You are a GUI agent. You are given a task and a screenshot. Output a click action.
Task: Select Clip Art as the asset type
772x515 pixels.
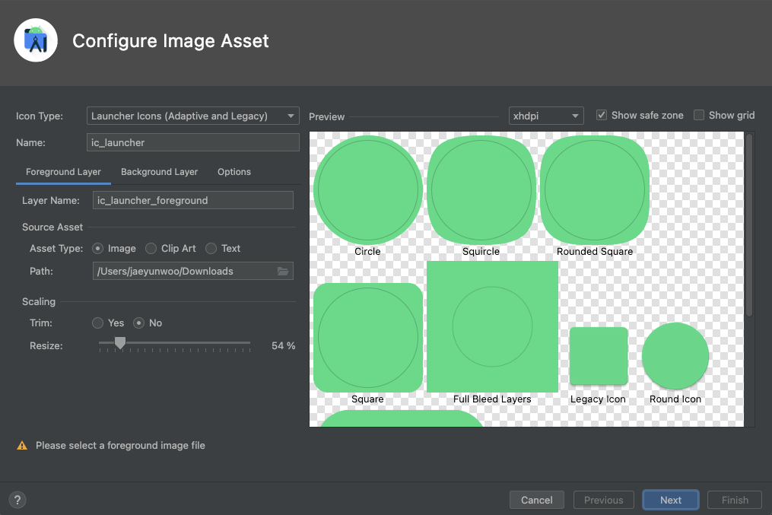point(150,248)
